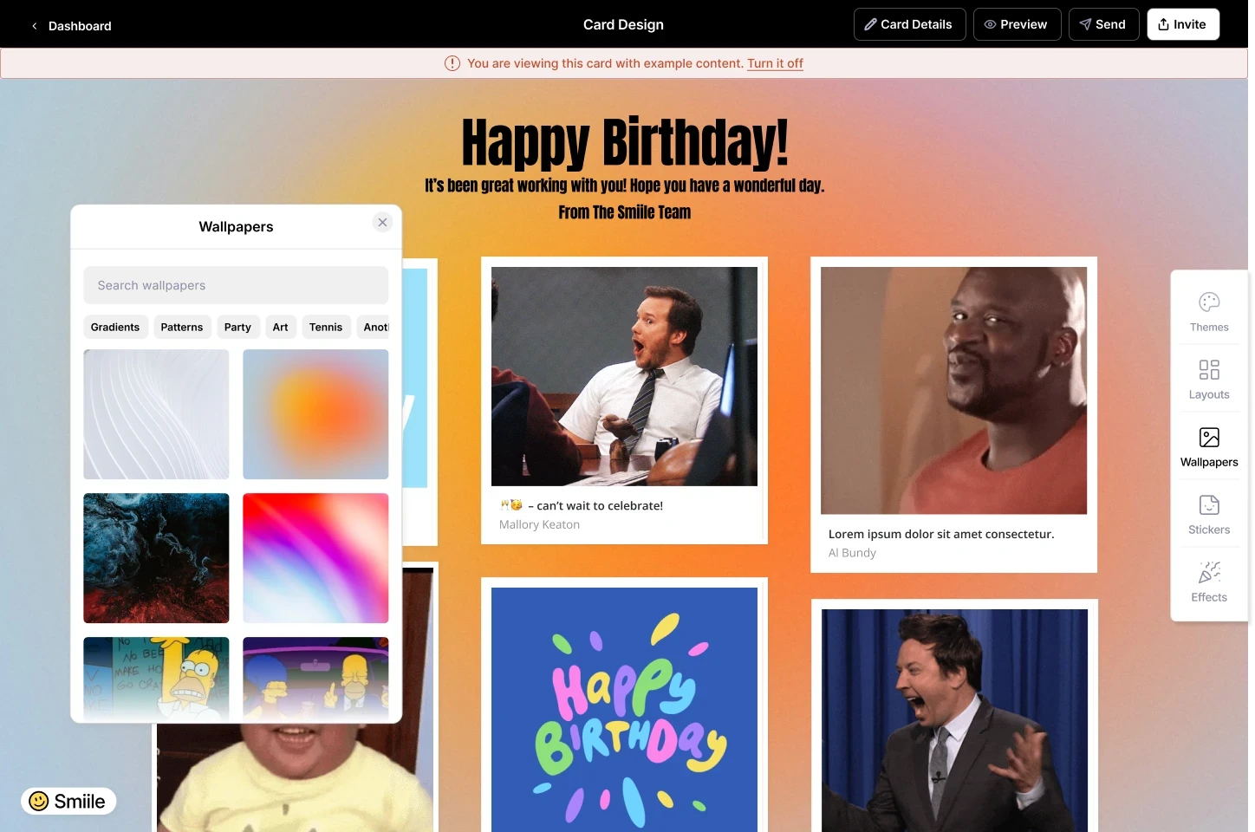Filter wallpapers by Party
The height and width of the screenshot is (832, 1255).
[x=237, y=327]
